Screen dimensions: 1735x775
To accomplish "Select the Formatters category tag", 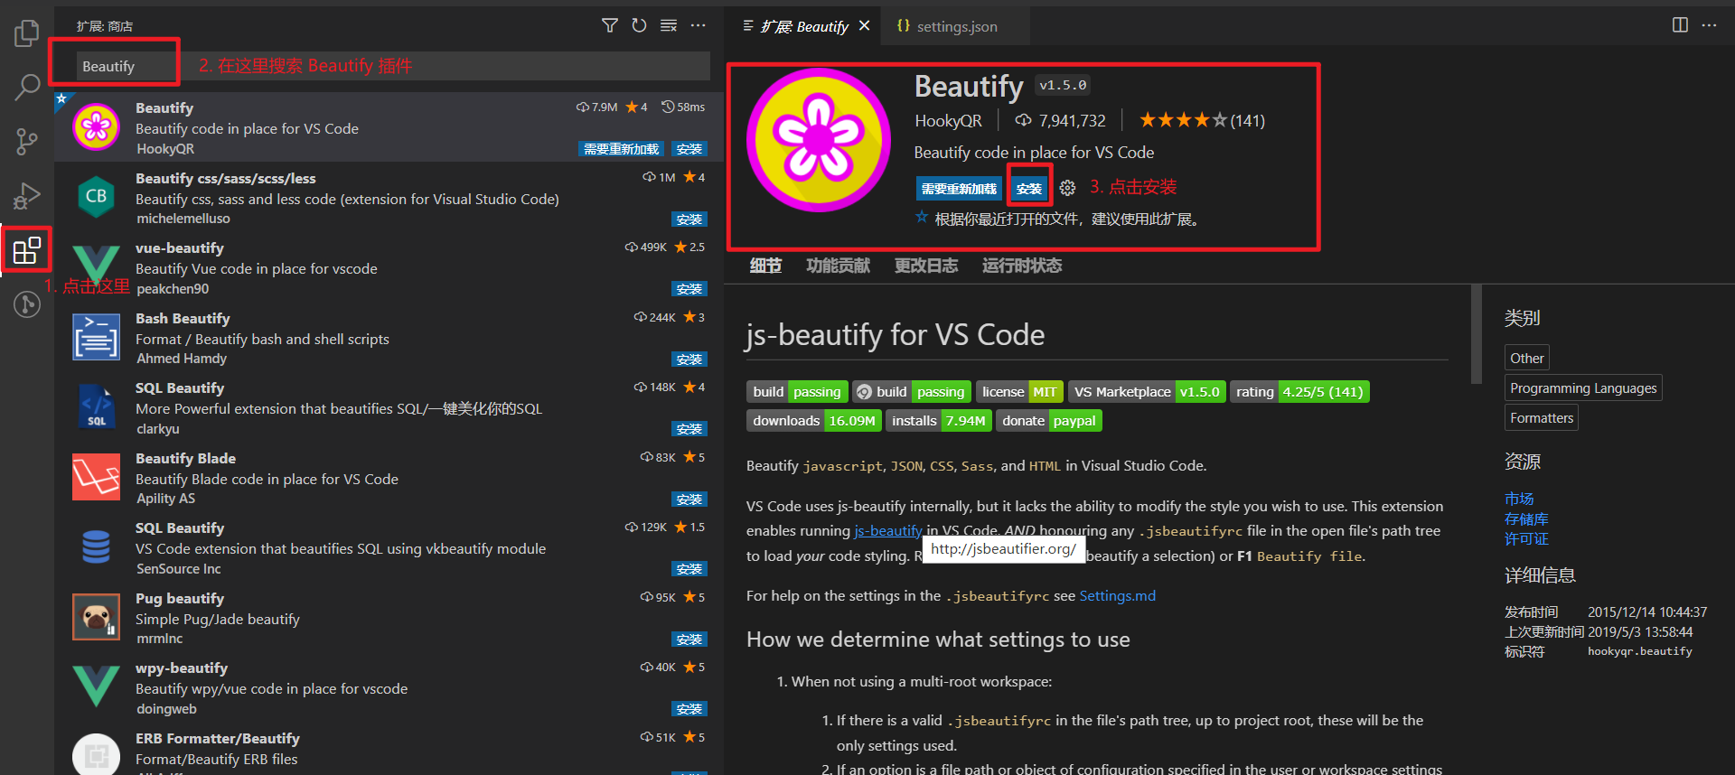I will click(1542, 417).
